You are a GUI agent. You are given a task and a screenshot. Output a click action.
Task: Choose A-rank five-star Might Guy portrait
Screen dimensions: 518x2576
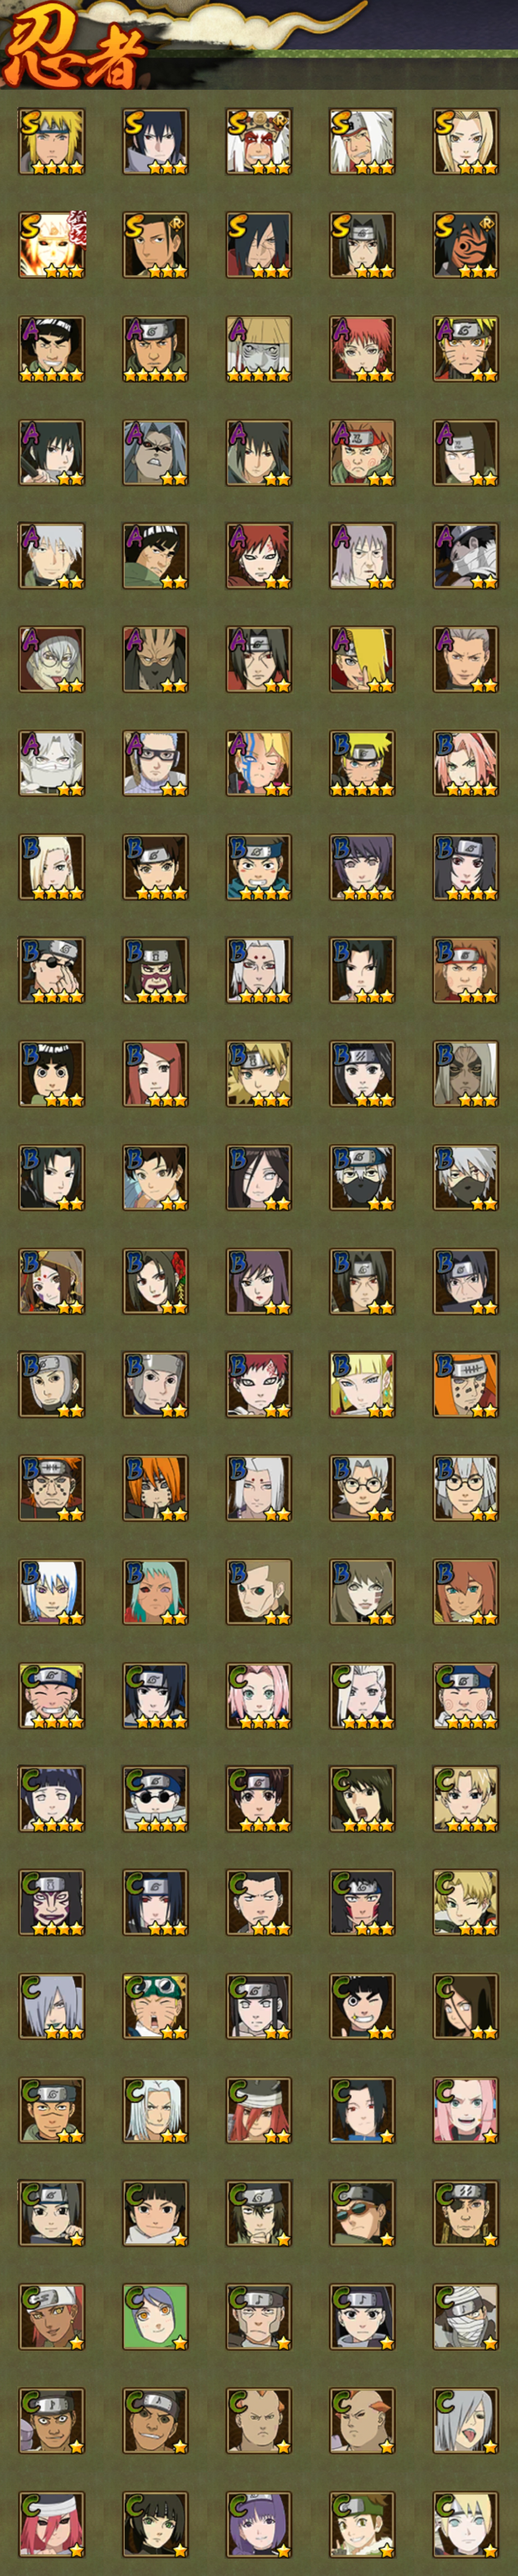(52, 349)
